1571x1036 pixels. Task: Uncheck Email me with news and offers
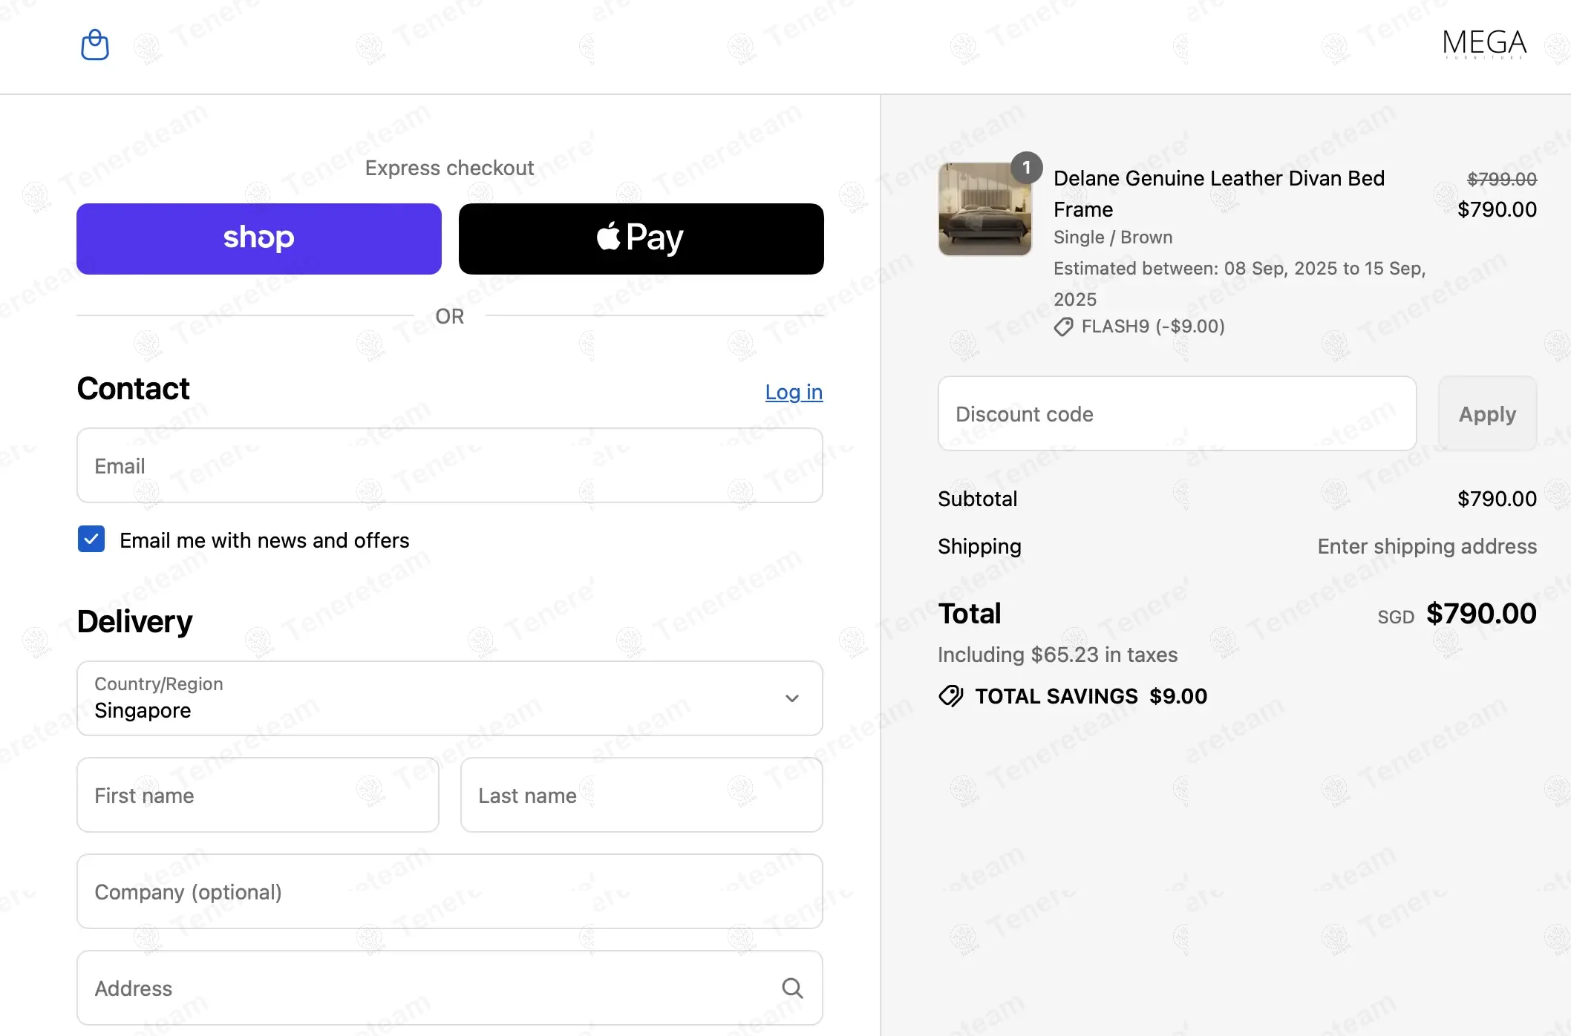(x=91, y=540)
